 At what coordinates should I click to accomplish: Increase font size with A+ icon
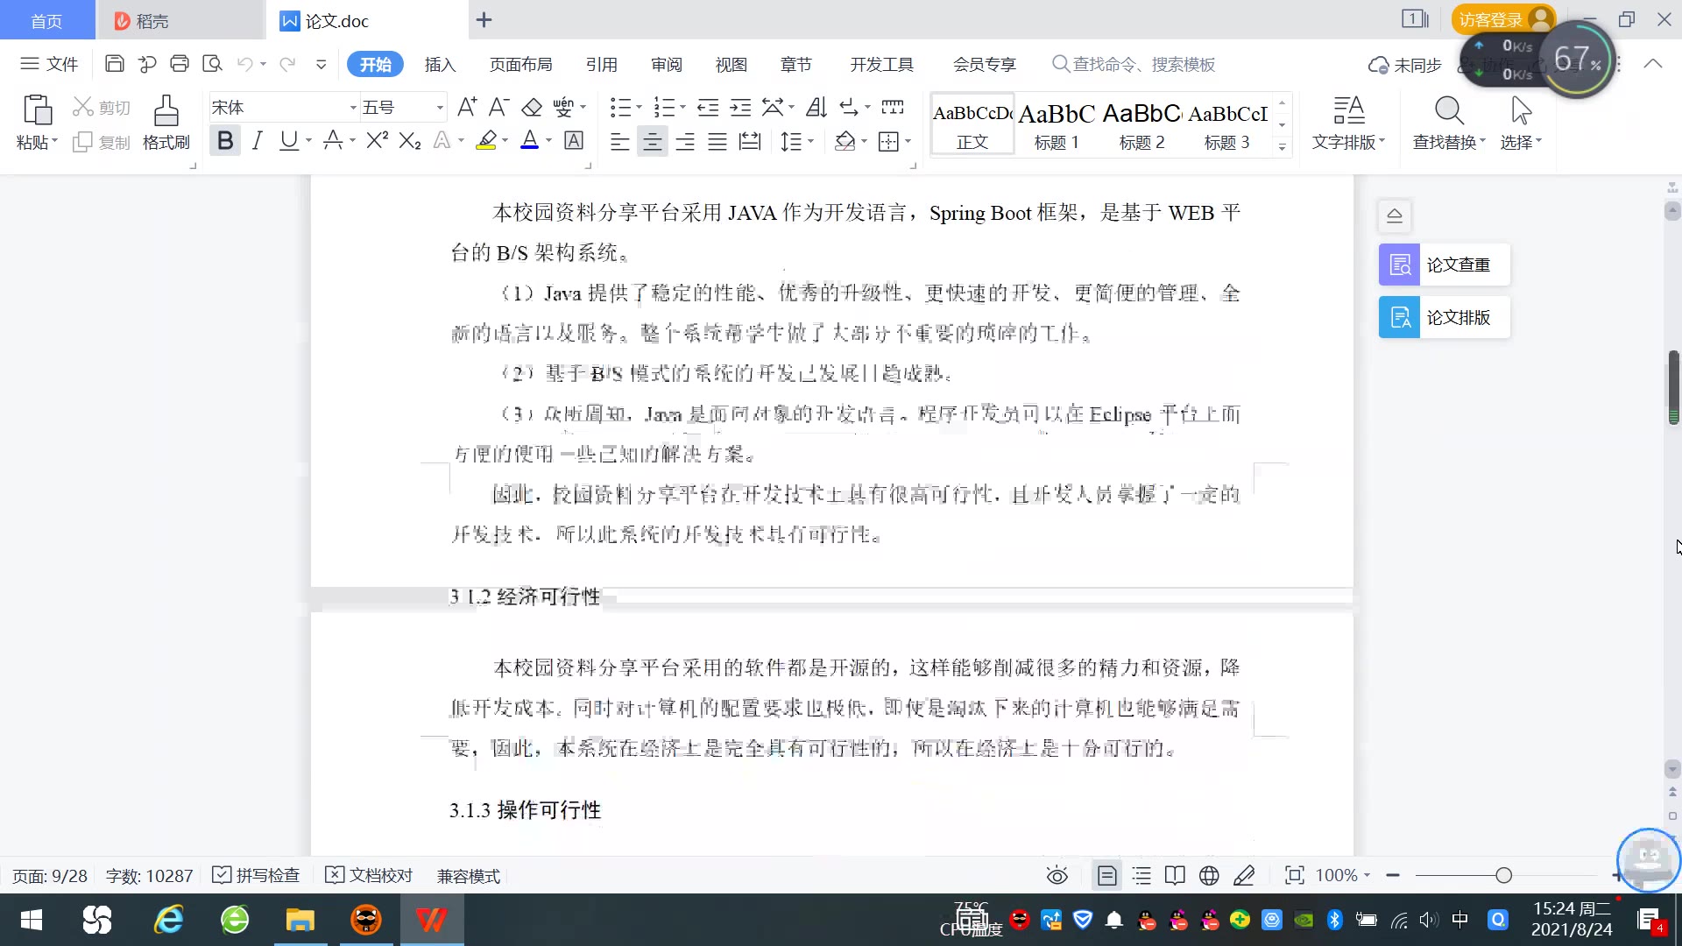(x=467, y=107)
